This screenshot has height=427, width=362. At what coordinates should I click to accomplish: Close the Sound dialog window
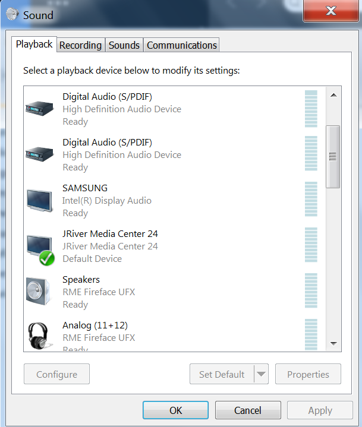click(331, 11)
